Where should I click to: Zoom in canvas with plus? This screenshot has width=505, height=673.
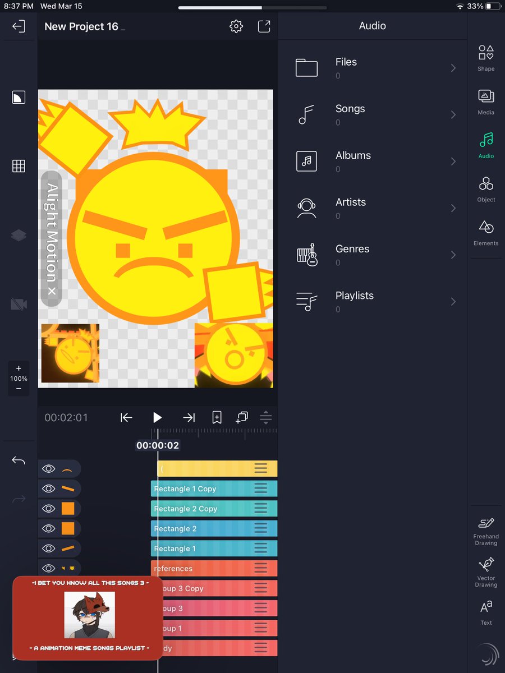19,368
